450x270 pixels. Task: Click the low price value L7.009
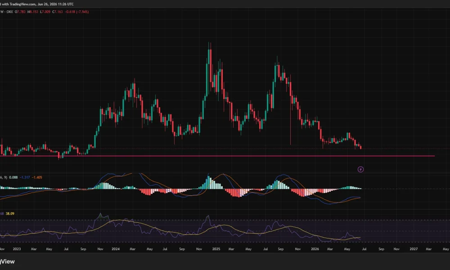pos(45,12)
